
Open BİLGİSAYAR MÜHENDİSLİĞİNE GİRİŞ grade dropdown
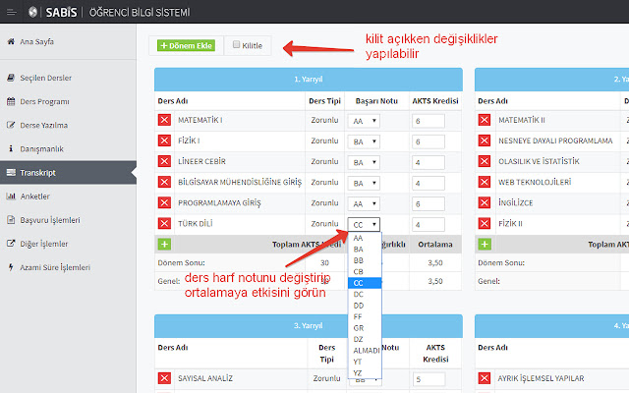click(364, 184)
